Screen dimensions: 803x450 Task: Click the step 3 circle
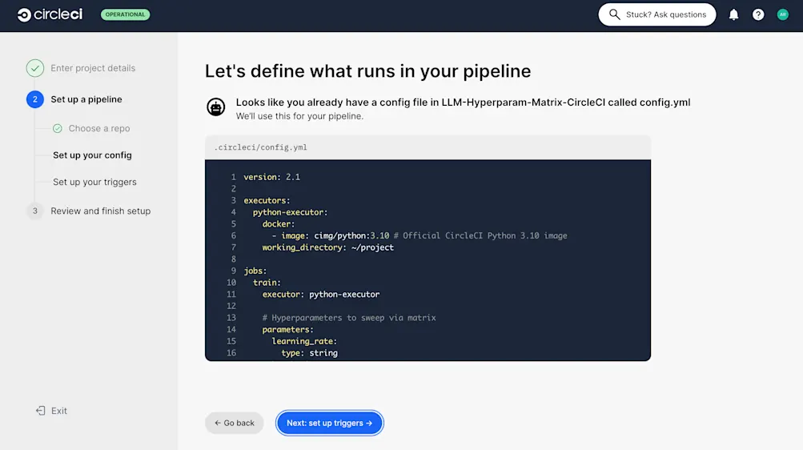[34, 211]
